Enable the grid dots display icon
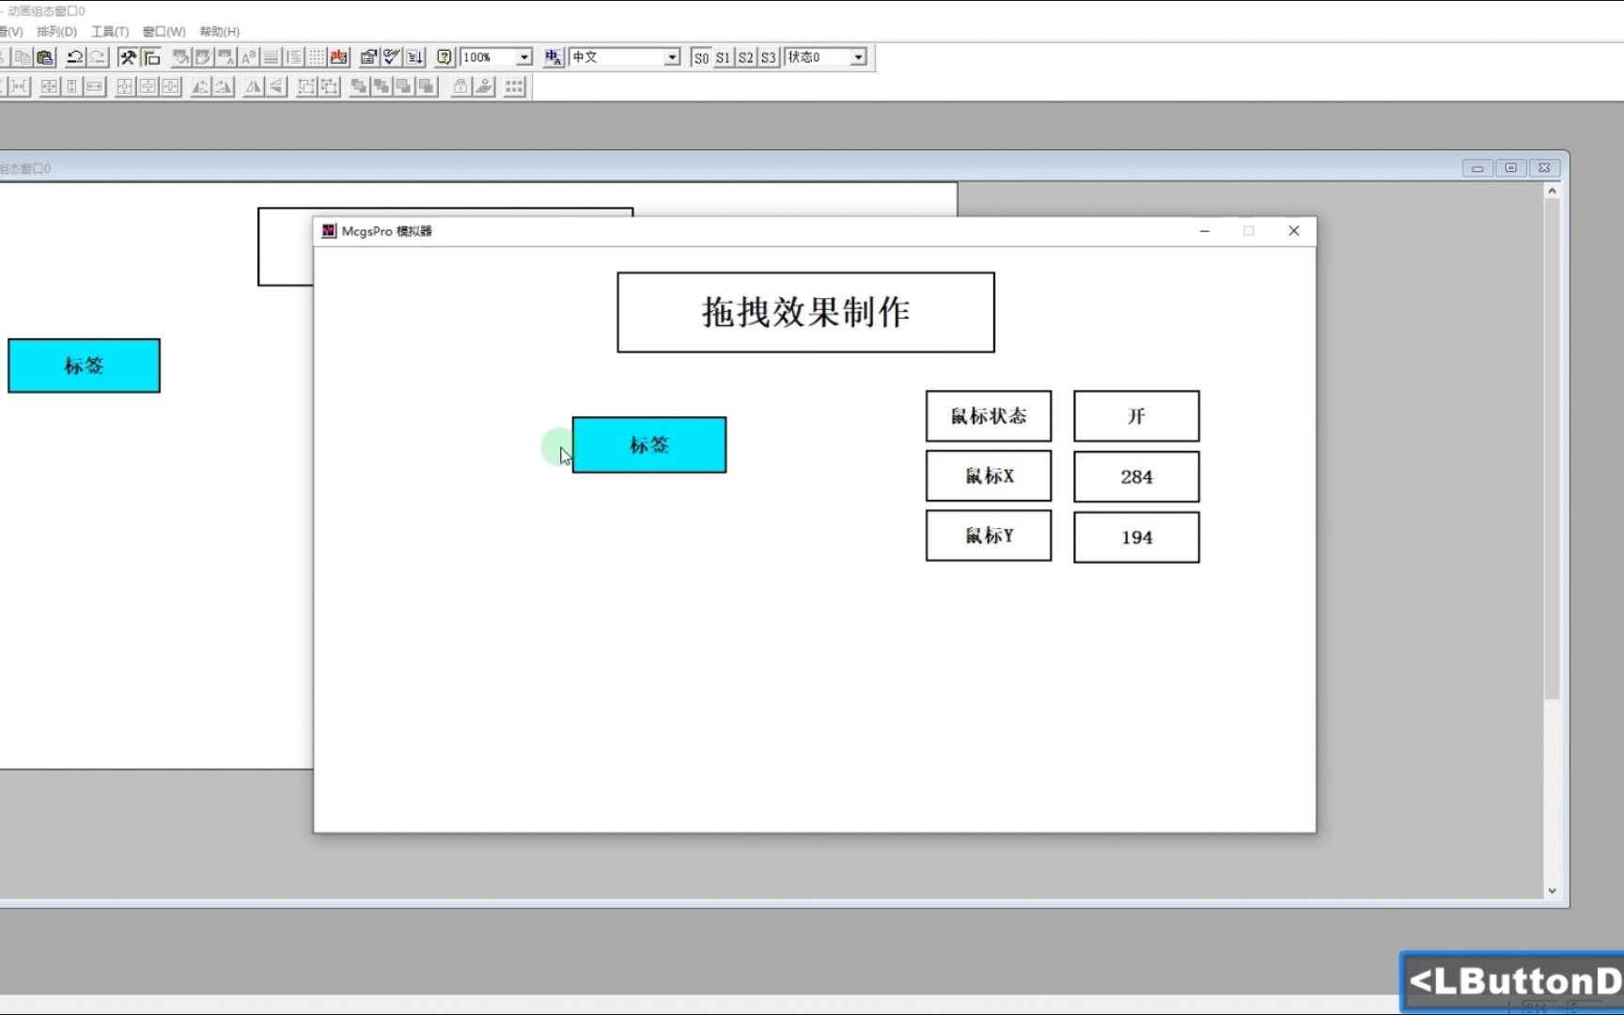 (x=316, y=57)
